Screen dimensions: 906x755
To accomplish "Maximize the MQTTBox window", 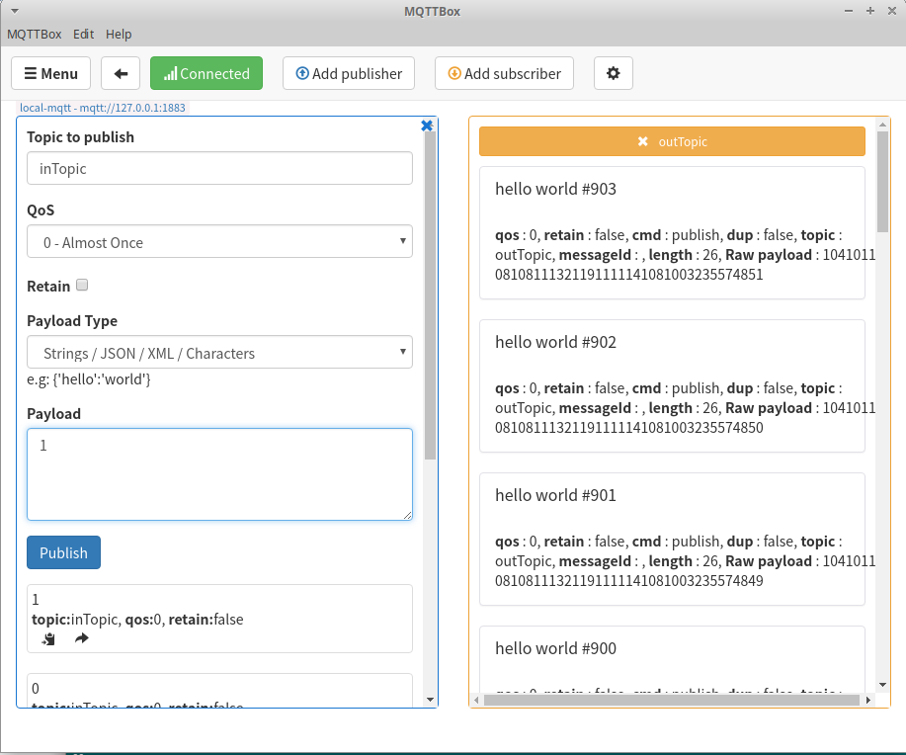I will (870, 11).
